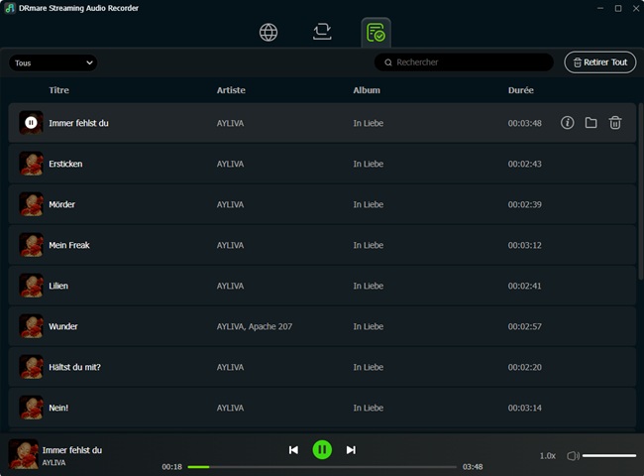The width and height of the screenshot is (644, 476).
Task: Skip to next track
Action: tap(351, 449)
